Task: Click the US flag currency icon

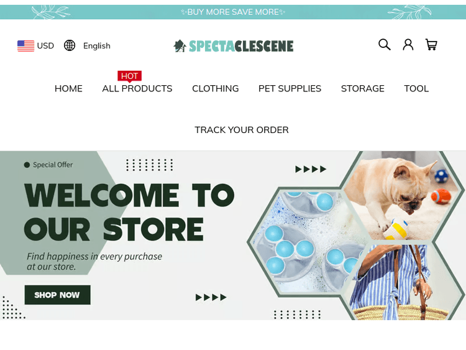Action: coord(25,46)
